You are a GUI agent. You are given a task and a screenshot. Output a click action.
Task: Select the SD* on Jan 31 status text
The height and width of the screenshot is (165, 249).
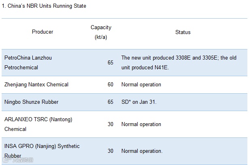tap(139, 102)
